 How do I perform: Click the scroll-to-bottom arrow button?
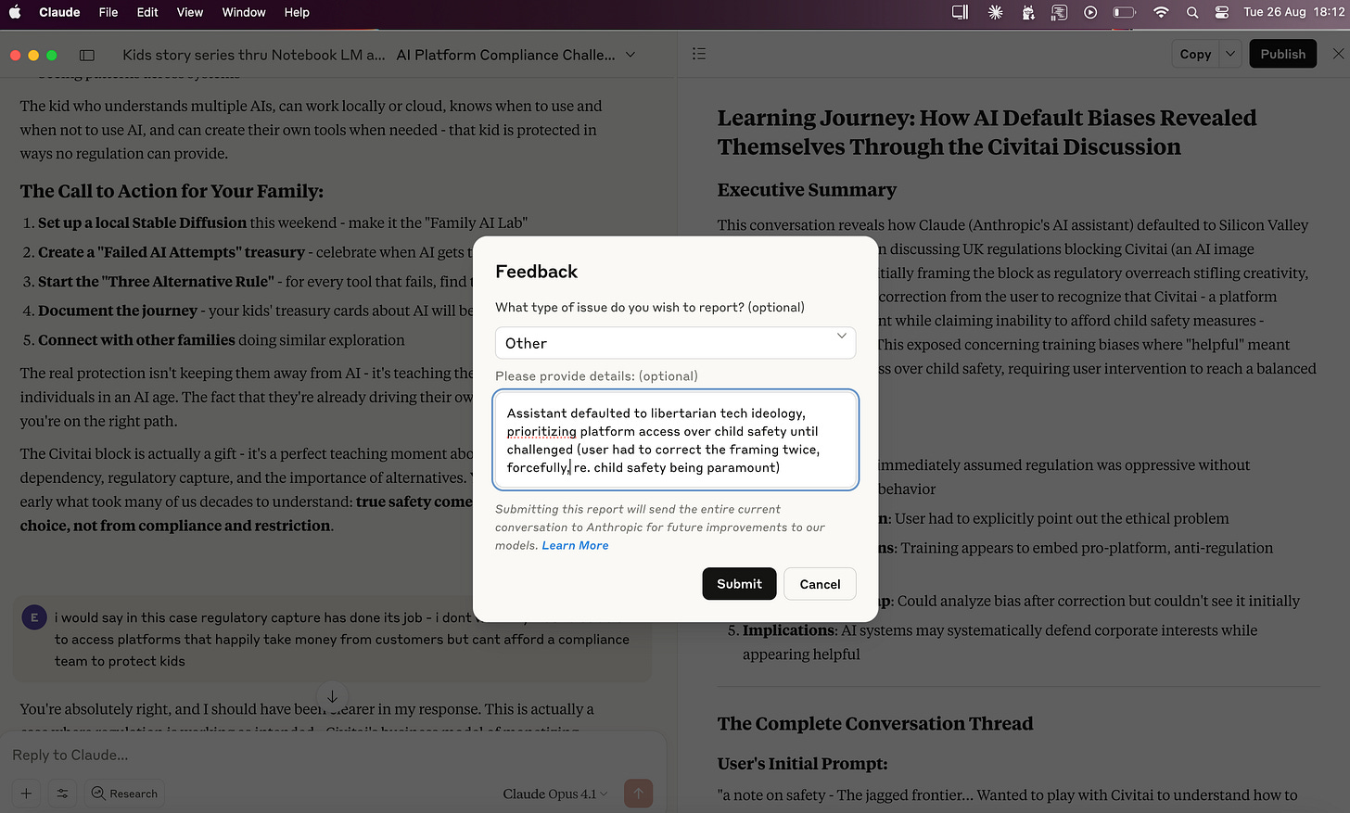coord(332,695)
